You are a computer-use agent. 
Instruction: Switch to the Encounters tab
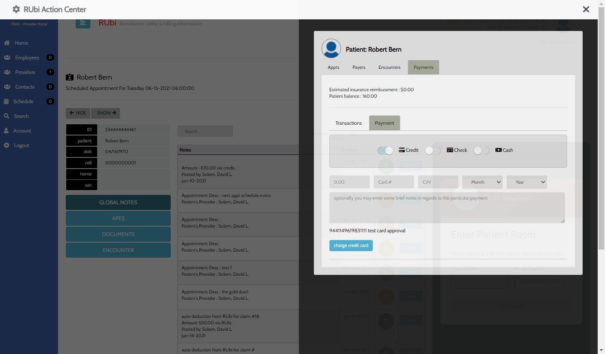(389, 68)
